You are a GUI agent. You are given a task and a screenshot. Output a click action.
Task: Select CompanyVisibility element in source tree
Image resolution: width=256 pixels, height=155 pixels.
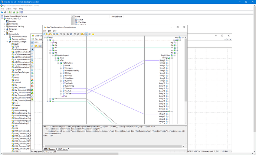72,71
